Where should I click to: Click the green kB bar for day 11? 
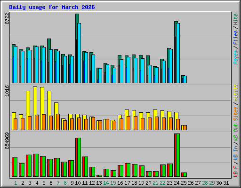coord(86,167)
